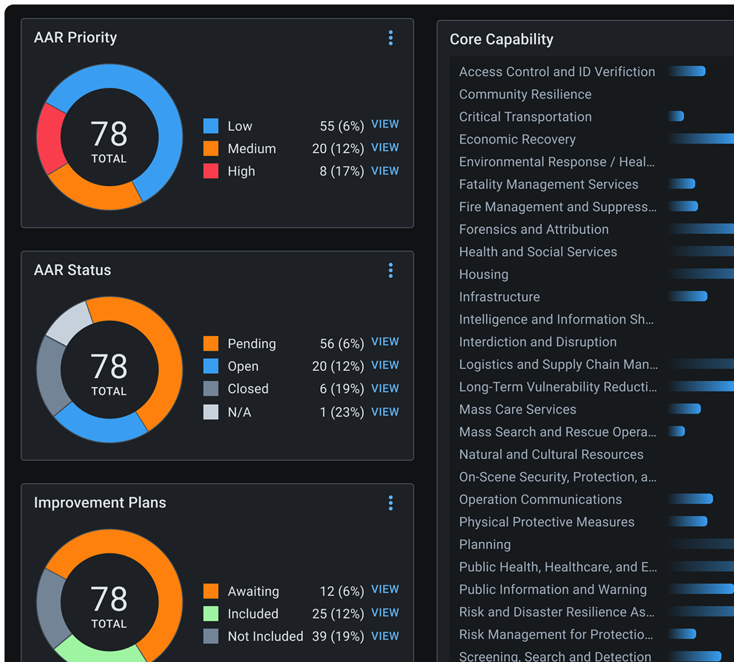This screenshot has height=662, width=734.
Task: View N/A status AAR items
Action: pos(385,412)
